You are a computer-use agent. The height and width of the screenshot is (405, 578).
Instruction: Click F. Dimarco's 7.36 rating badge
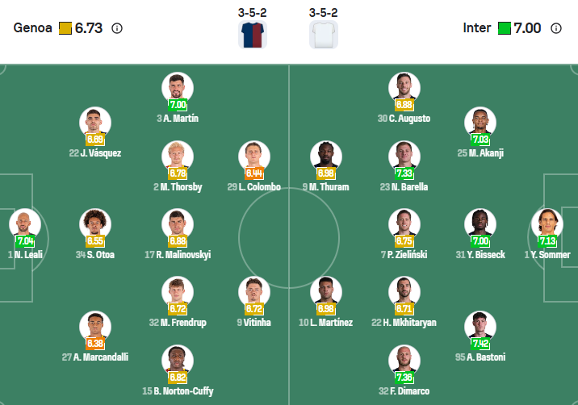[404, 378]
